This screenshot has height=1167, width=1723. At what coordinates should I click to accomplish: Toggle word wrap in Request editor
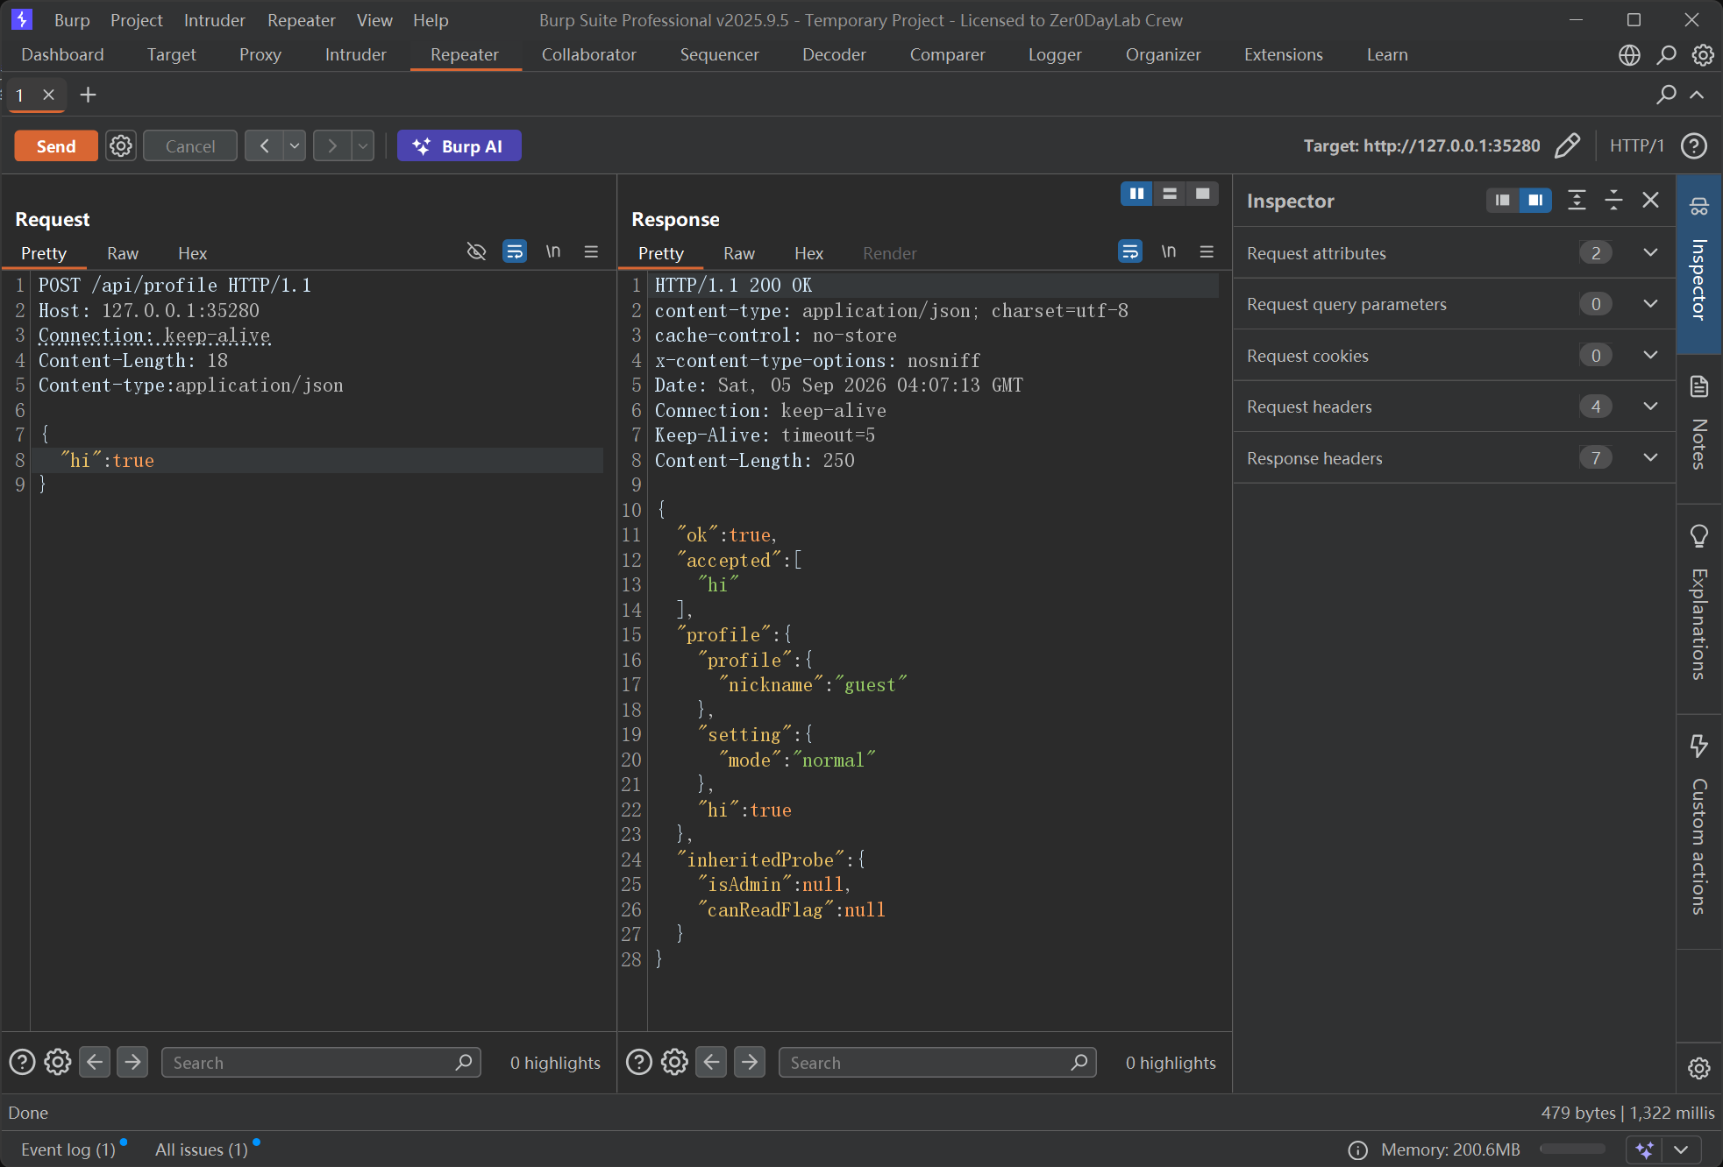click(x=515, y=252)
